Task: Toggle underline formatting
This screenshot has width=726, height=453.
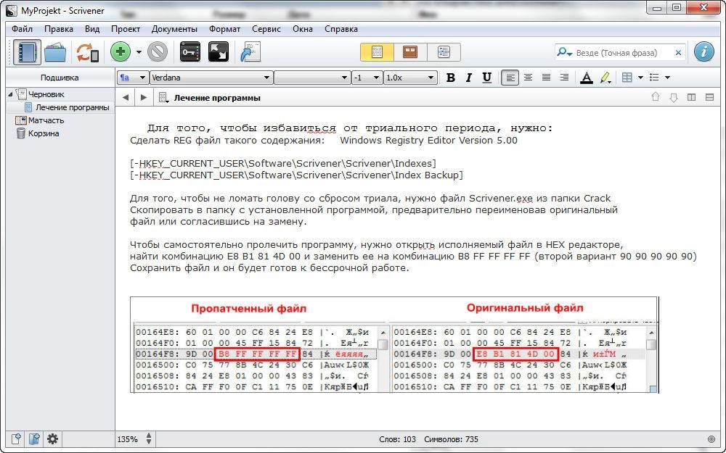Action: [486, 78]
